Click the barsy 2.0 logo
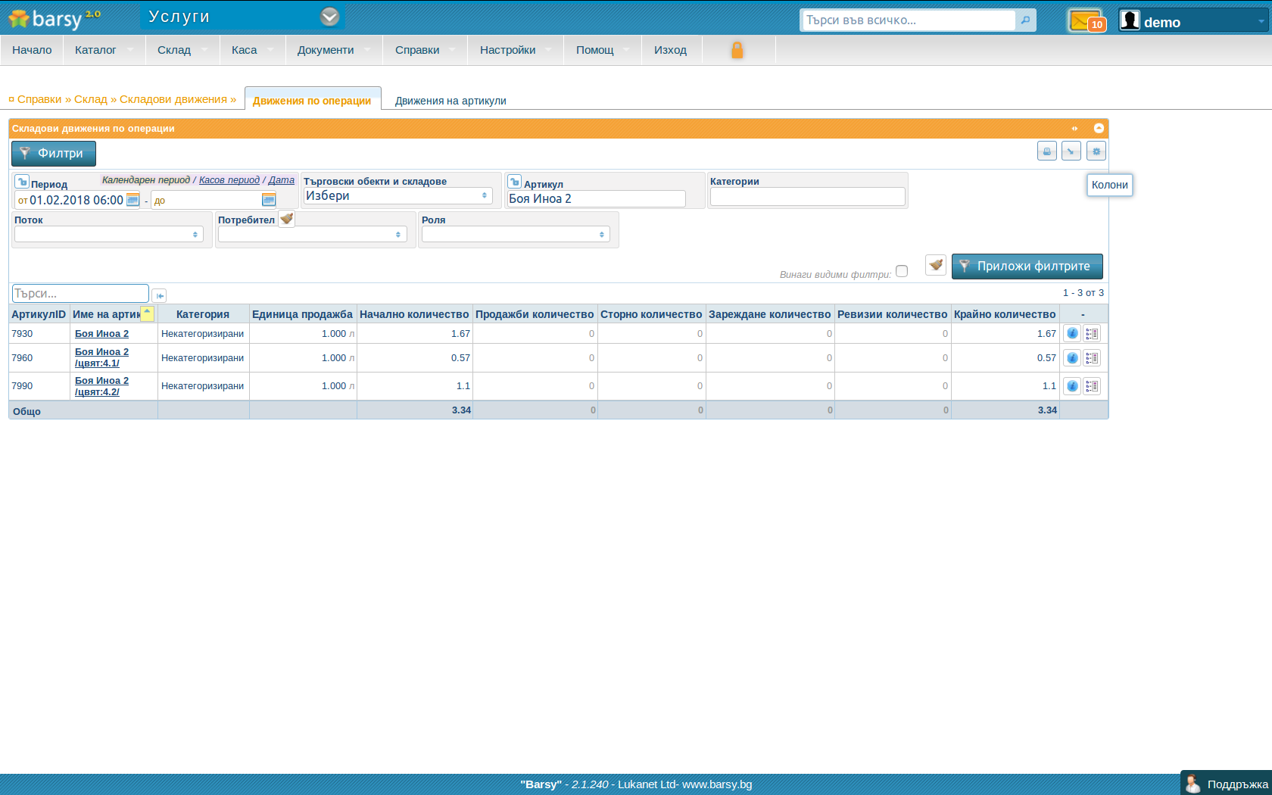This screenshot has height=795, width=1272. [54, 17]
